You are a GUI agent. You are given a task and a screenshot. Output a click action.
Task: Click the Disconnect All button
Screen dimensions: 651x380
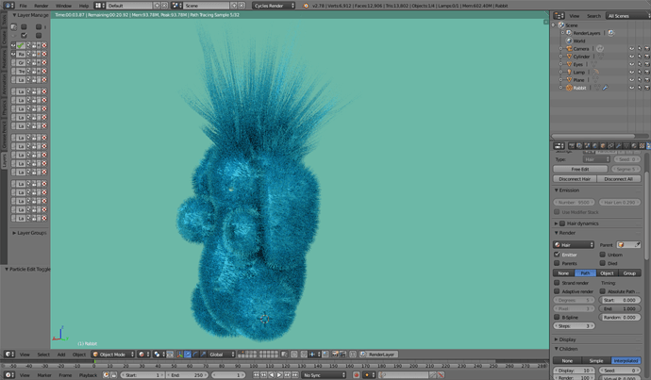pos(619,179)
